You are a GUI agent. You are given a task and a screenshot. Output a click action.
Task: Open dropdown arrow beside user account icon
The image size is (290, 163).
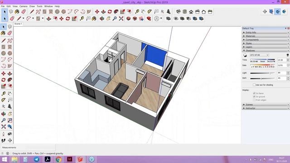161,19
